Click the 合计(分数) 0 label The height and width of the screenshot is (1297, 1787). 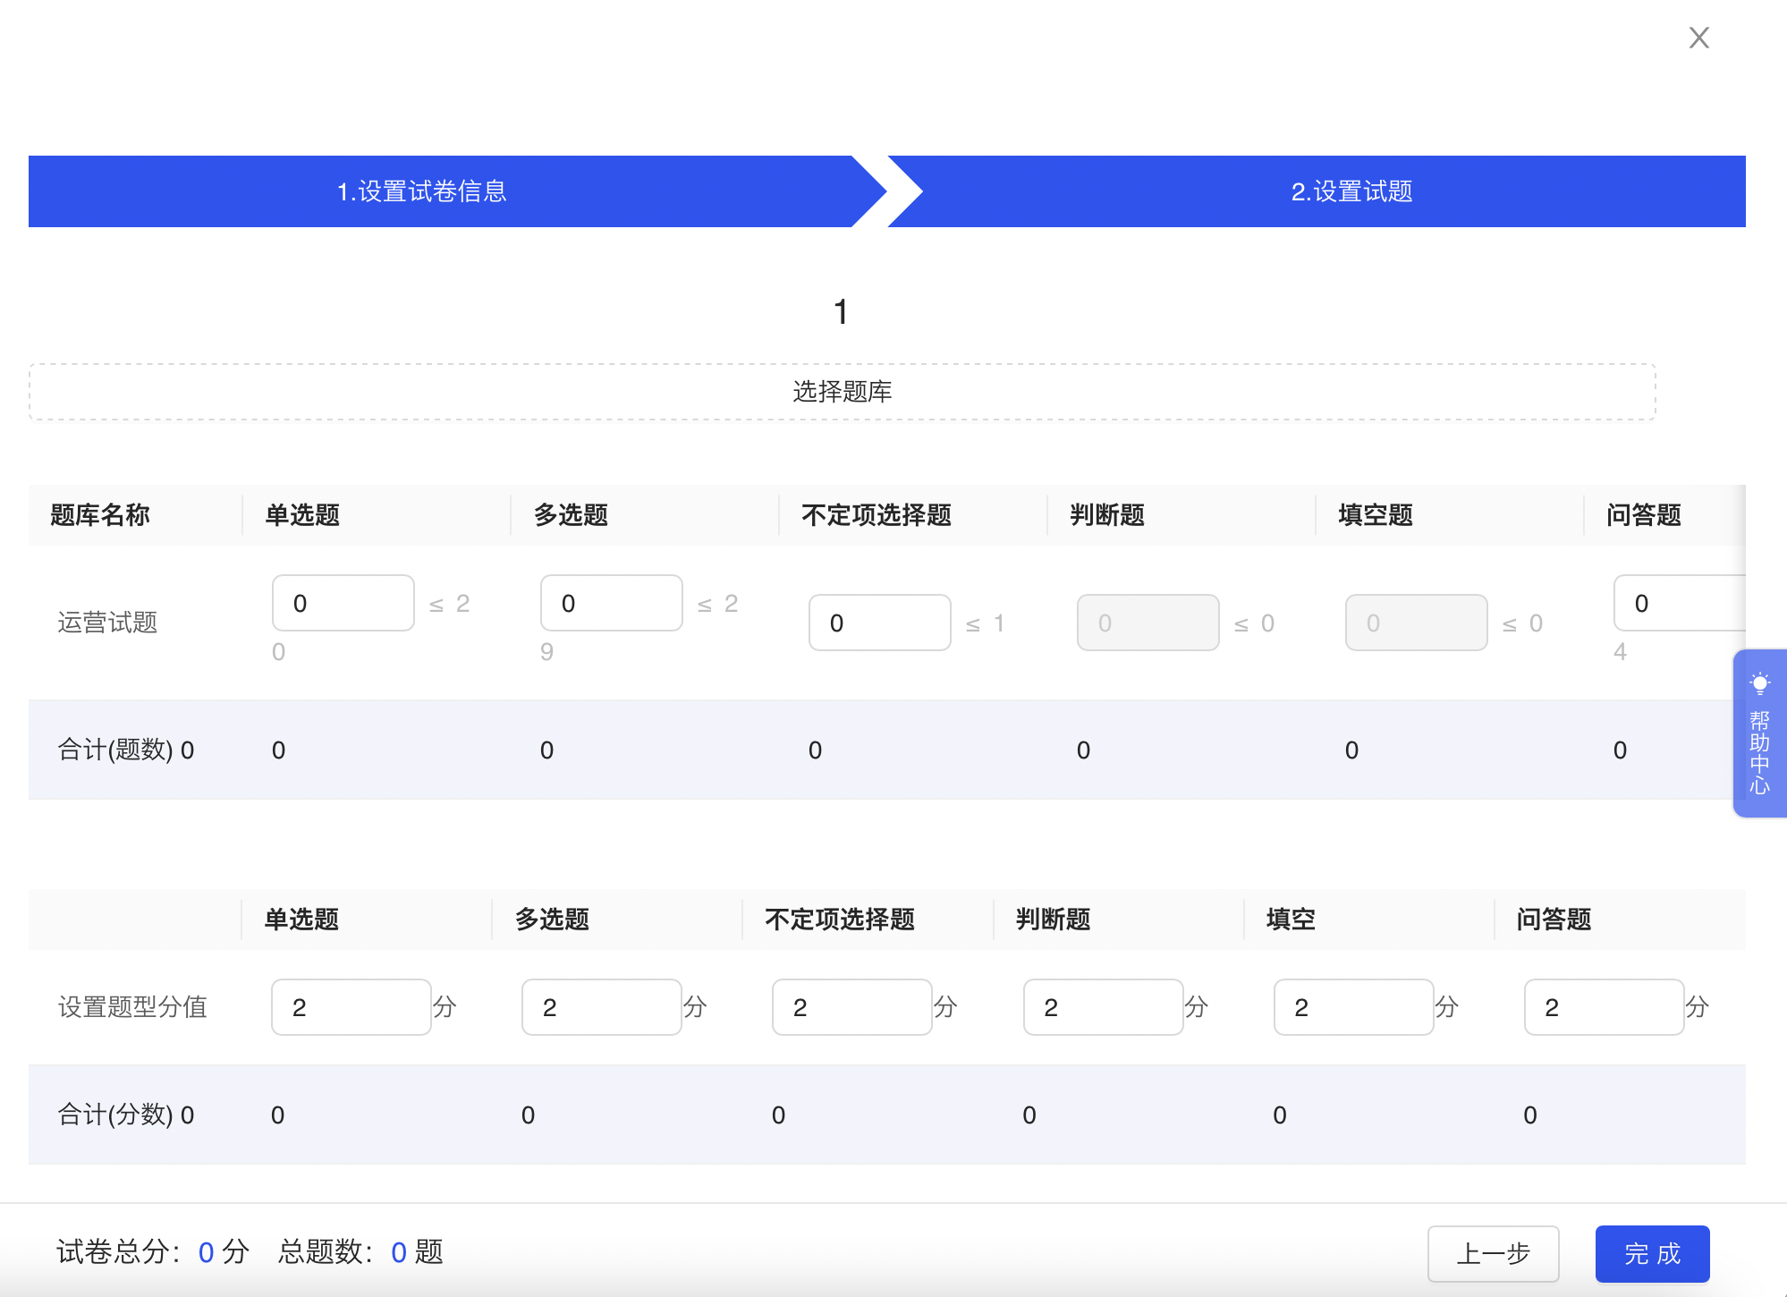125,1115
